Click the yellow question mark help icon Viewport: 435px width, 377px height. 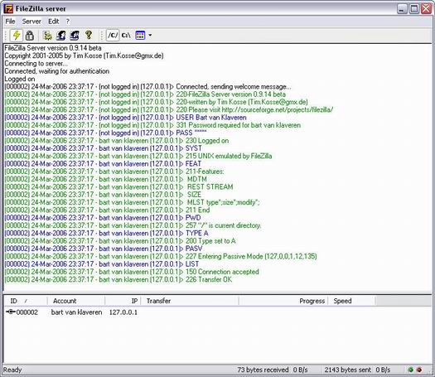click(x=89, y=35)
